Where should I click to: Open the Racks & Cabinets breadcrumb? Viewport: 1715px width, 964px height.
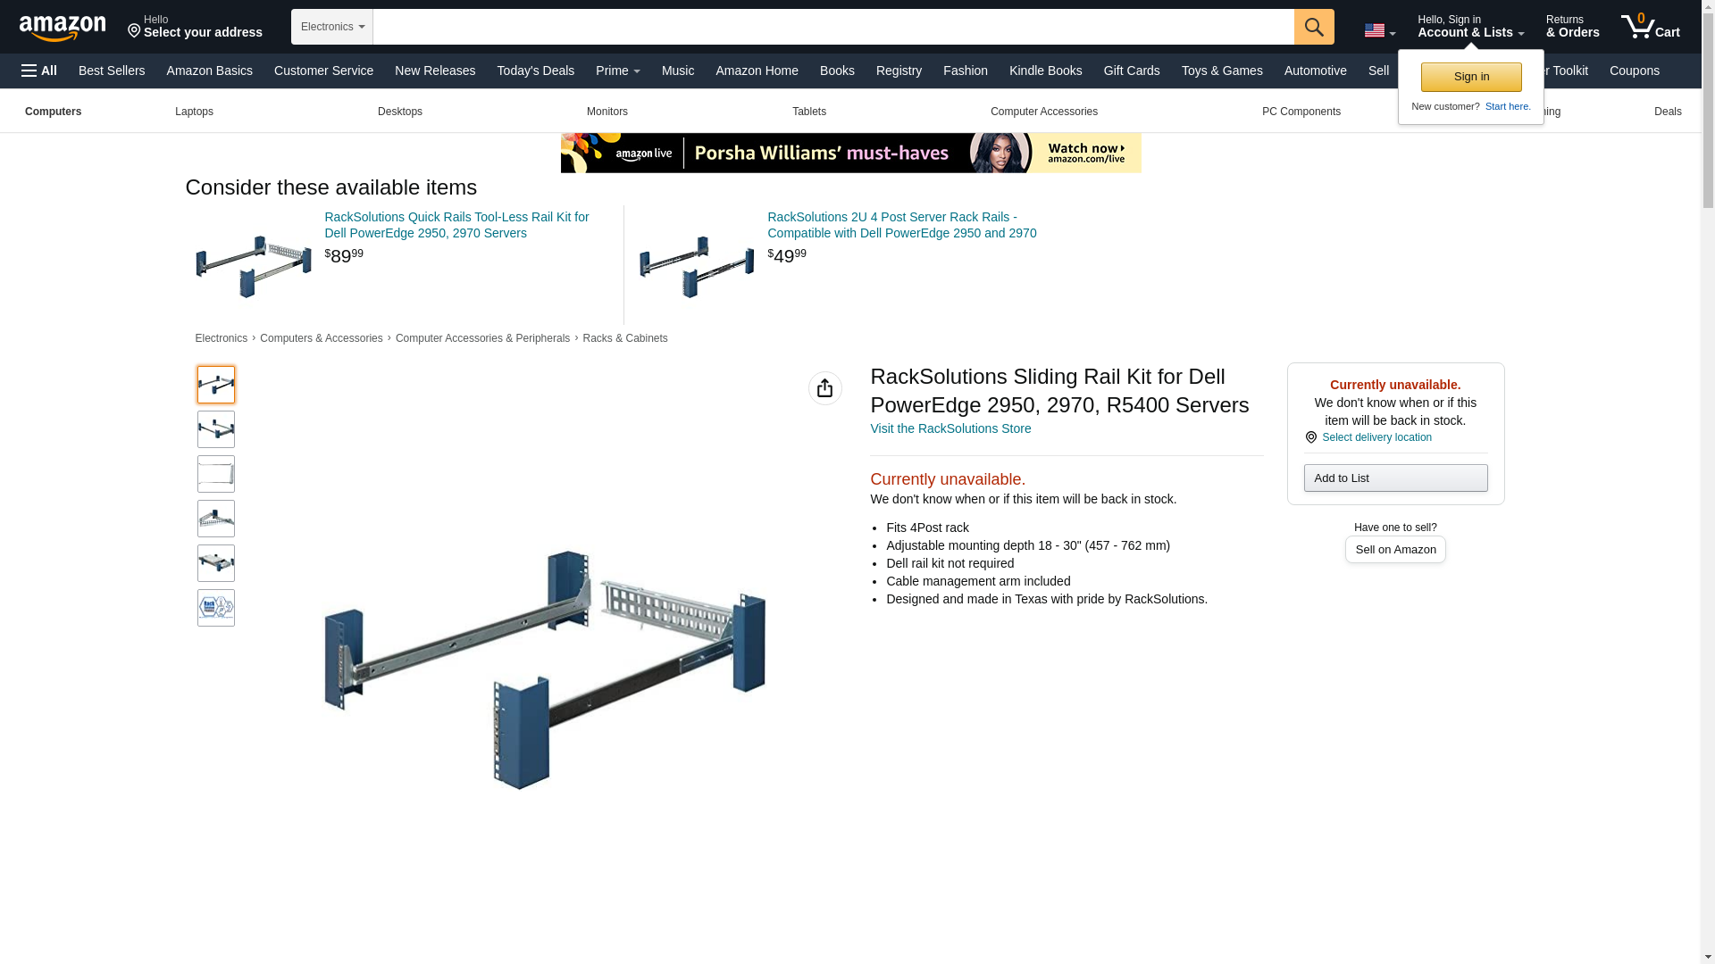624,338
